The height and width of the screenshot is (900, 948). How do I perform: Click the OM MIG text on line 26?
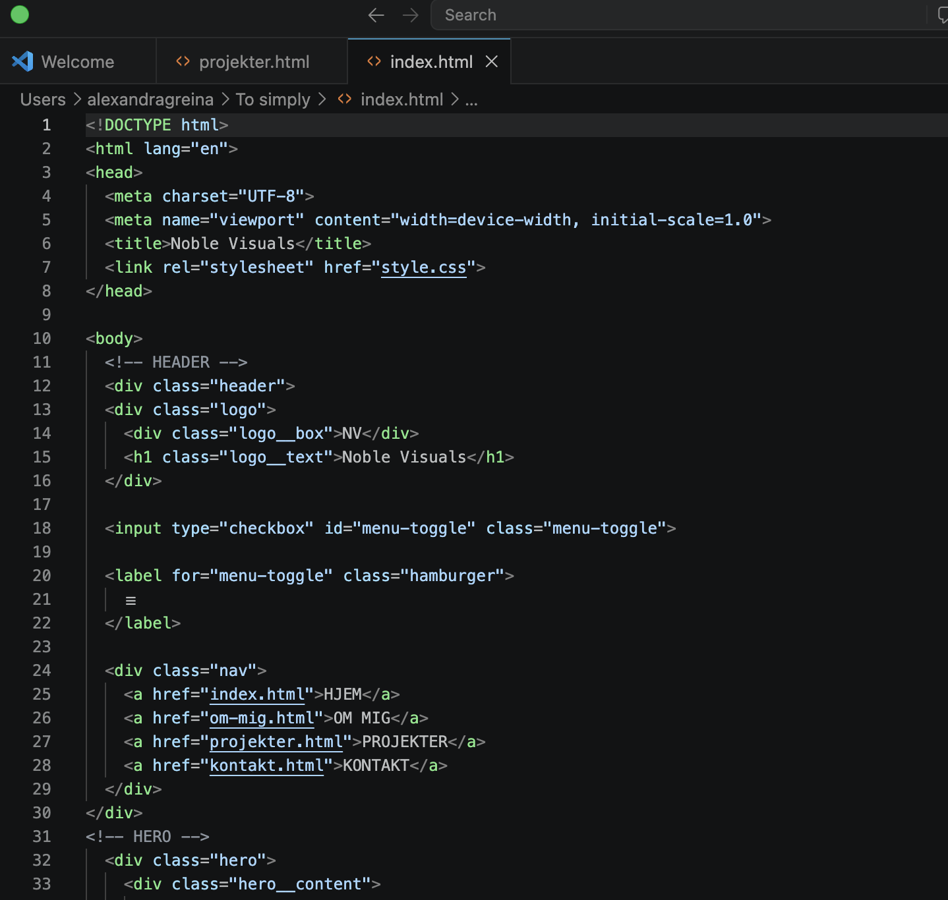click(362, 718)
